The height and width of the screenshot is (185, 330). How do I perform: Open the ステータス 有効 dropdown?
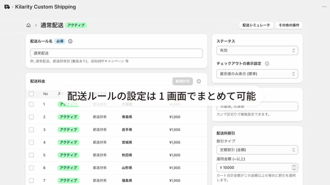(257, 50)
